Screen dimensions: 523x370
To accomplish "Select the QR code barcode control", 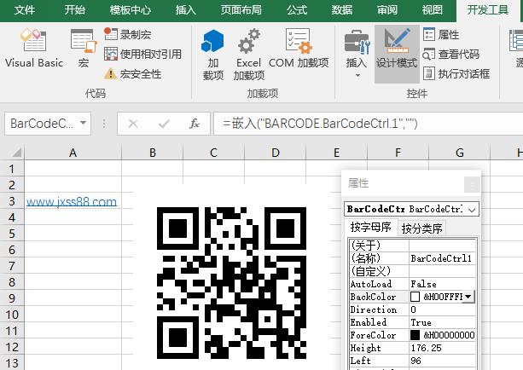I will (231, 283).
